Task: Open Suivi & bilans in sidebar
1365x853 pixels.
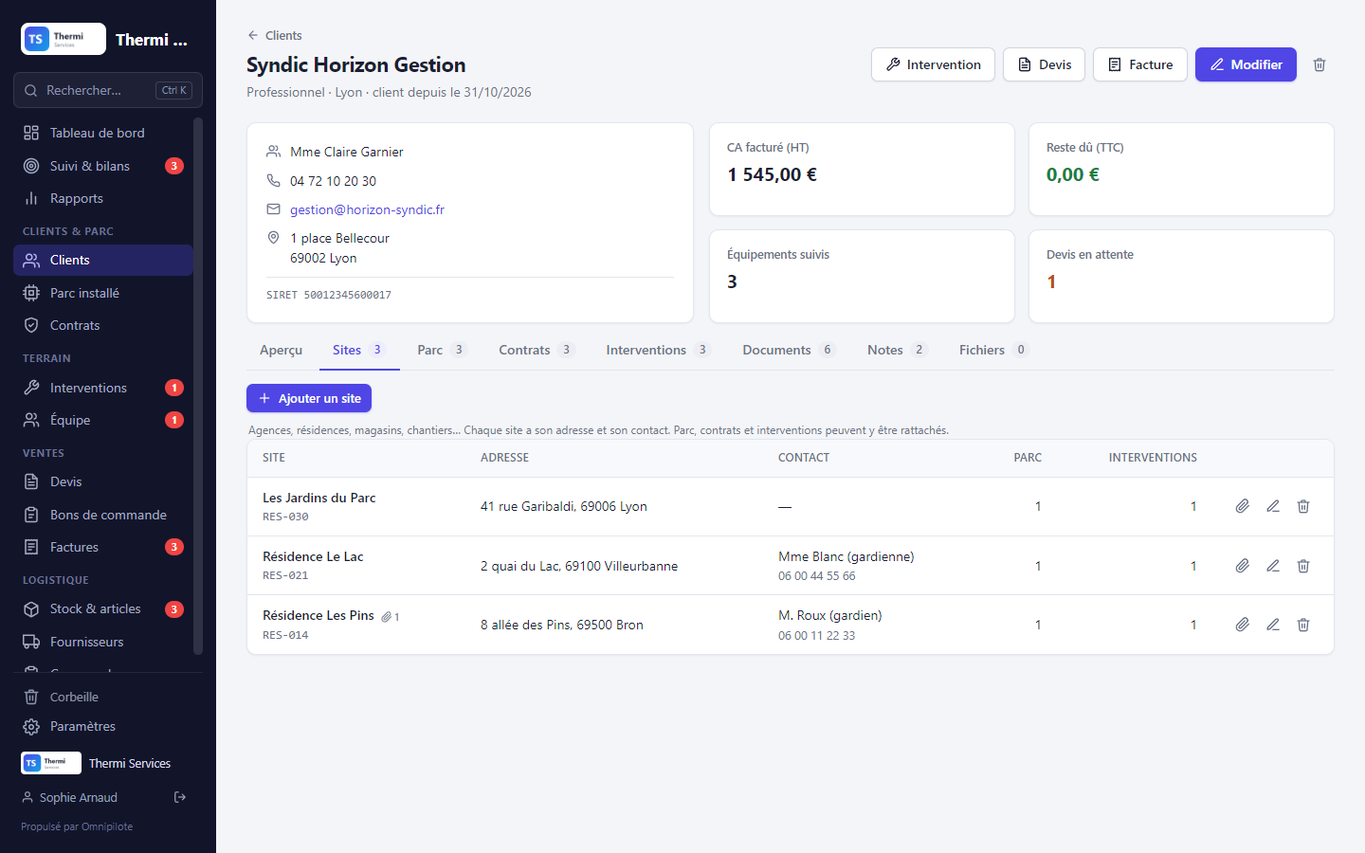Action: (103, 166)
